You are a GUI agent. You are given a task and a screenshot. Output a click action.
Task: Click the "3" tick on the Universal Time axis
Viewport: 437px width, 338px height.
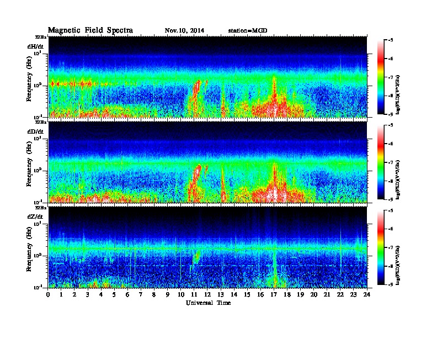tap(88, 295)
